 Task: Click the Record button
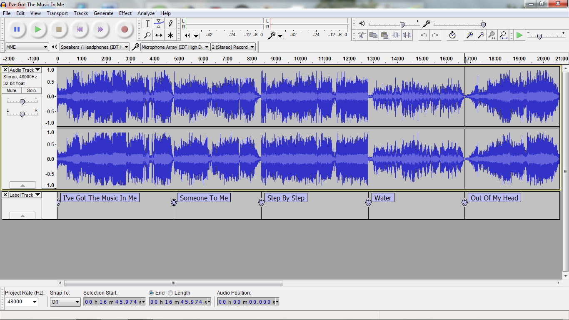tap(124, 29)
